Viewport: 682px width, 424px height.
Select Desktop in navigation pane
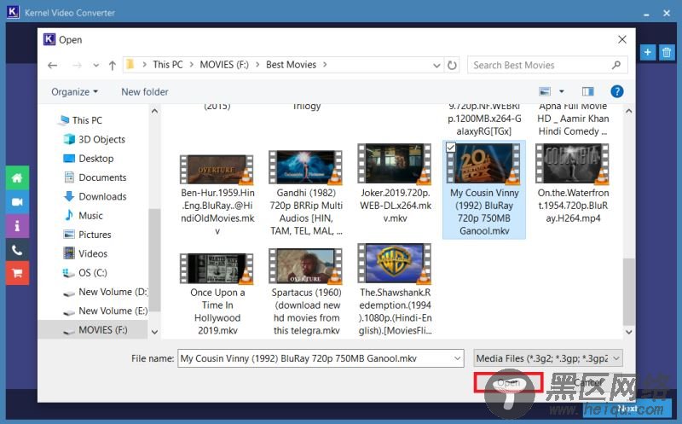click(89, 159)
